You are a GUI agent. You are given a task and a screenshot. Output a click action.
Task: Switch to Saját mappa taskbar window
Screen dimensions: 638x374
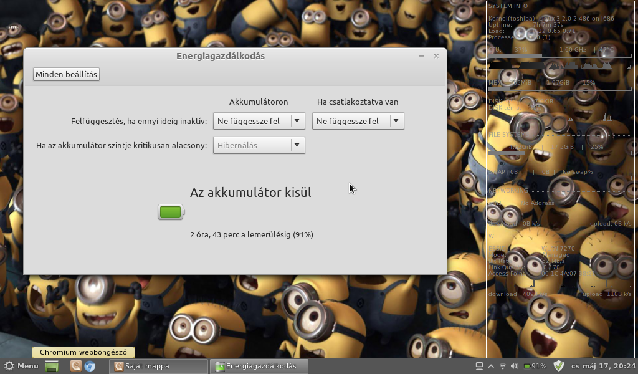[x=159, y=366]
